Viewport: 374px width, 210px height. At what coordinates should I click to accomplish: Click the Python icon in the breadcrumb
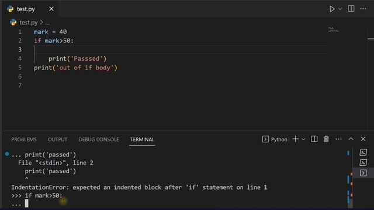[13, 22]
